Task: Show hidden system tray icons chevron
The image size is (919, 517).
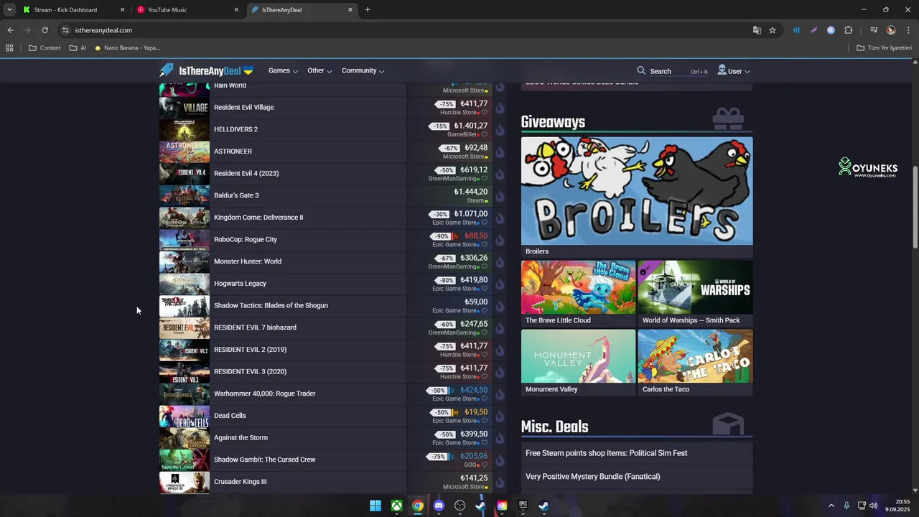Action: pos(831,506)
